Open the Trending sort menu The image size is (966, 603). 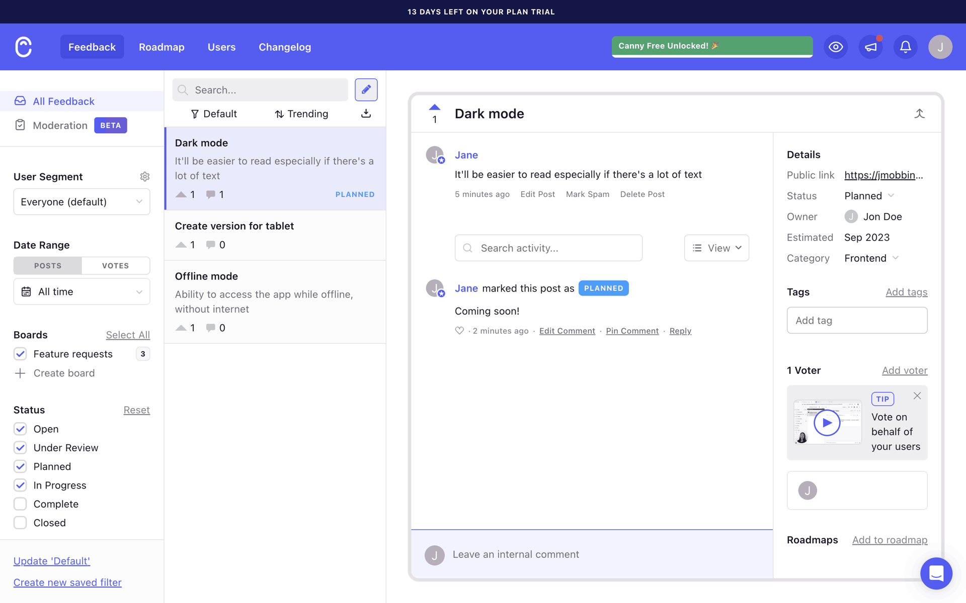[x=301, y=114]
